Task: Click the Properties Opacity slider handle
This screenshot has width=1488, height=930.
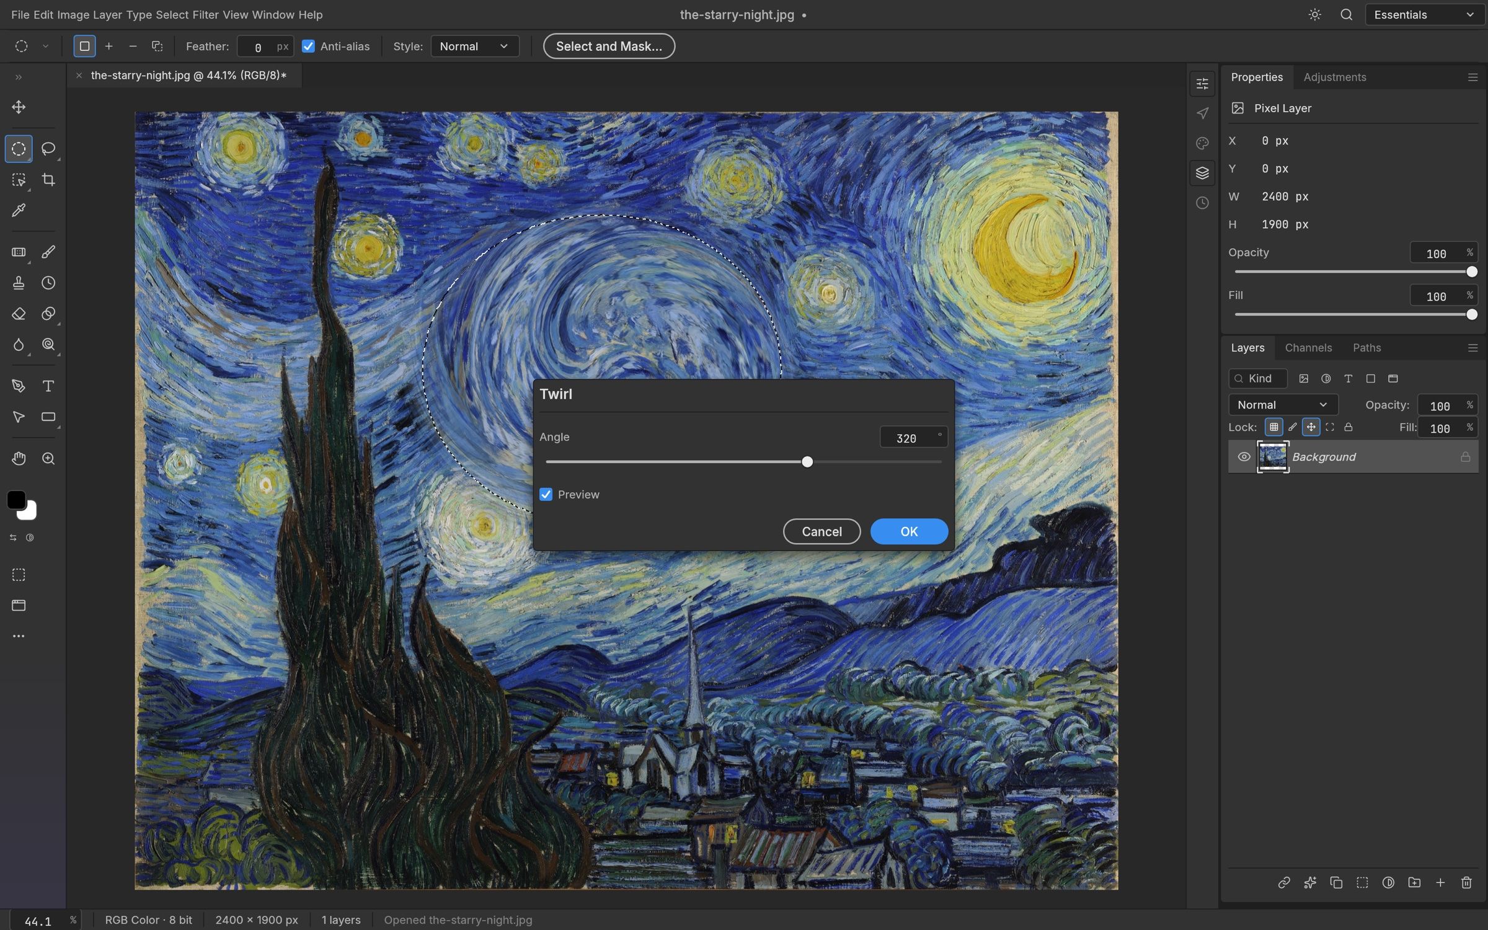Action: tap(1471, 272)
